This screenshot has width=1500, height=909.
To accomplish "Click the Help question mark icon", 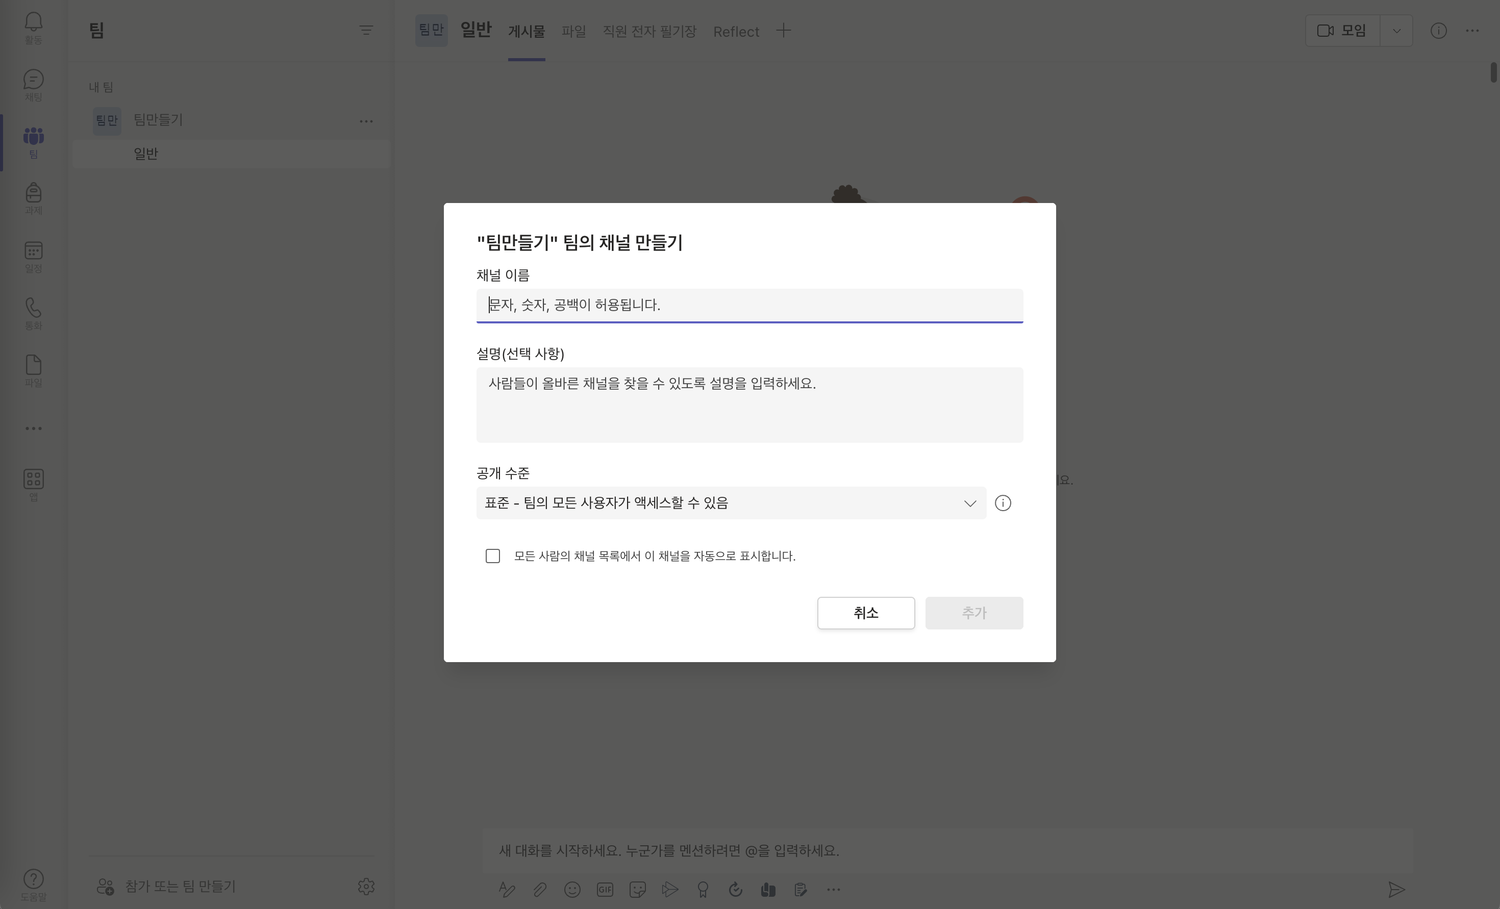I will coord(34,878).
